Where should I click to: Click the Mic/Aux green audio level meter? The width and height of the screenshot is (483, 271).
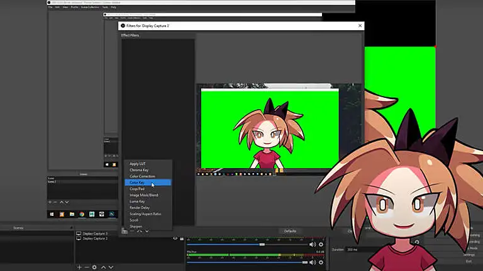tap(255, 255)
